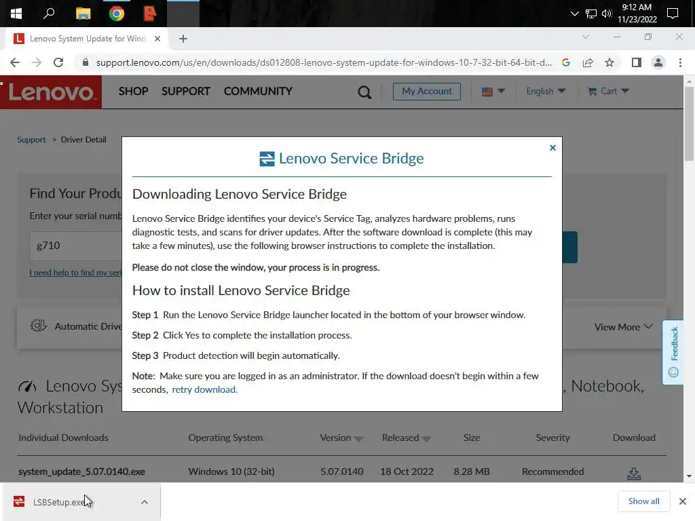Go forward in the browser
Image resolution: width=695 pixels, height=521 pixels.
pos(37,62)
